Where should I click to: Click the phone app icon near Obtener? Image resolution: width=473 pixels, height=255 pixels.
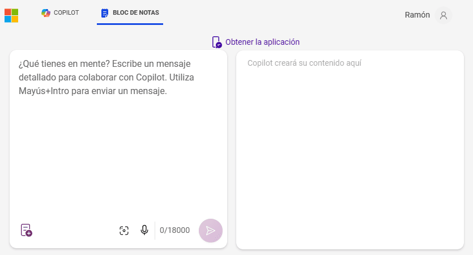[x=216, y=42]
